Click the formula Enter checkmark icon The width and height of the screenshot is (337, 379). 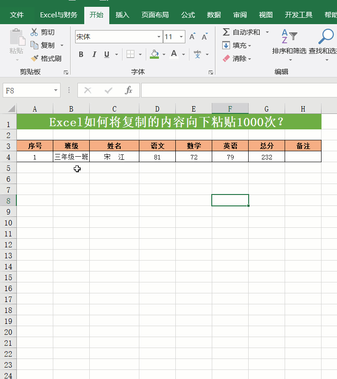click(108, 90)
